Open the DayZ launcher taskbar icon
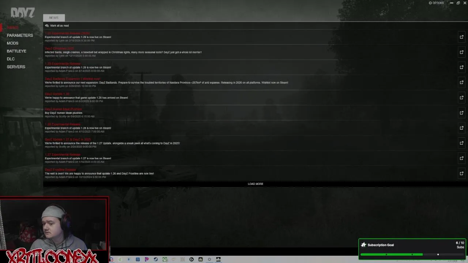The width and height of the screenshot is (468, 263). [218, 259]
